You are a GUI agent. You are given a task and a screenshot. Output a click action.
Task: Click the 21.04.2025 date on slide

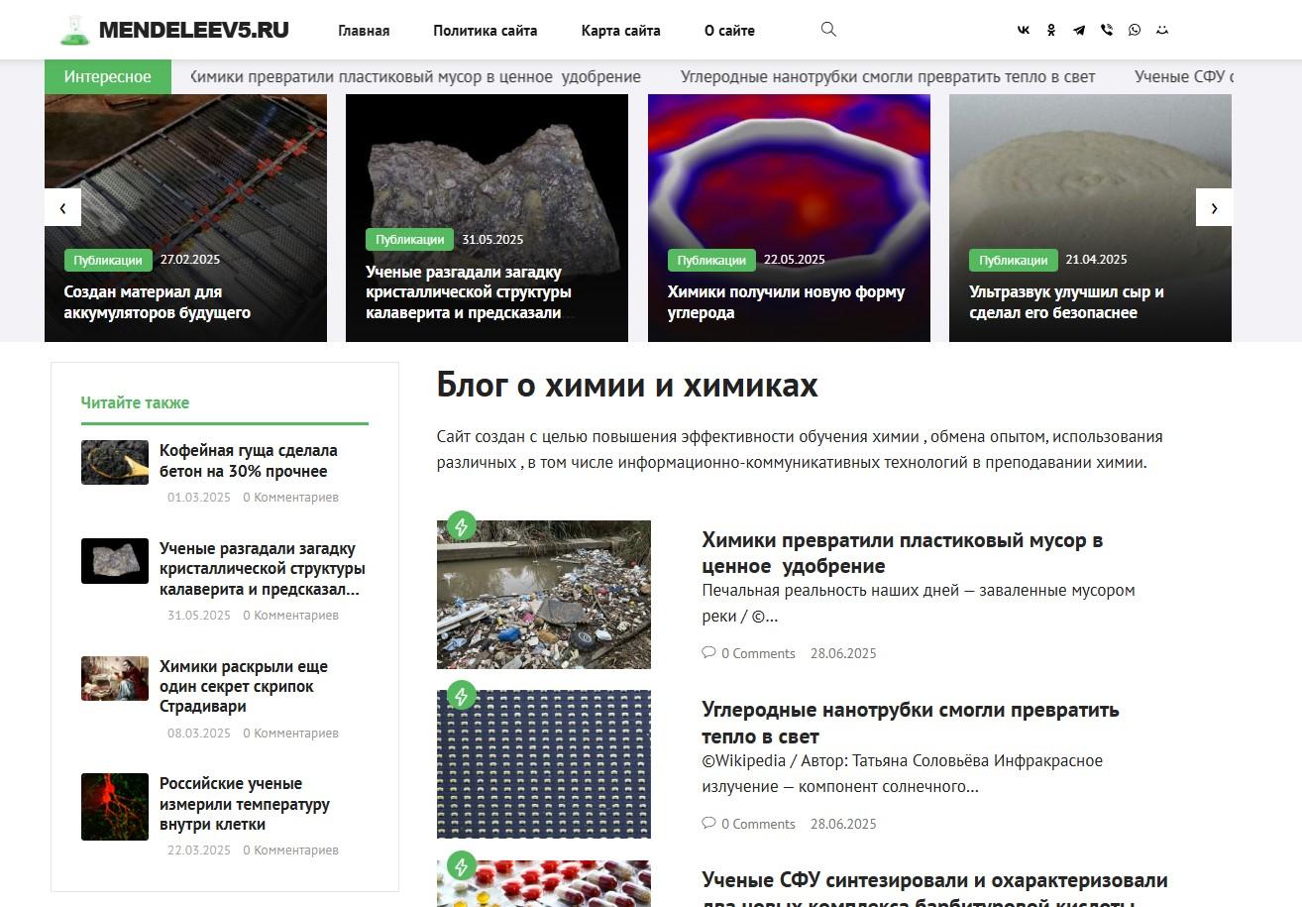pos(1096,260)
